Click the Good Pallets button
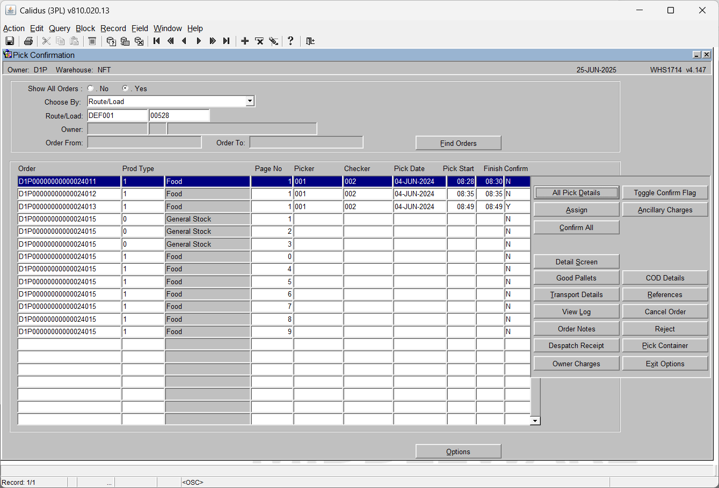719x488 pixels. [577, 278]
